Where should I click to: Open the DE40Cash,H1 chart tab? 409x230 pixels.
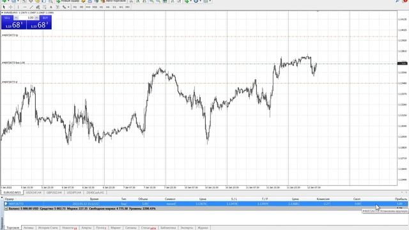[x=95, y=192]
